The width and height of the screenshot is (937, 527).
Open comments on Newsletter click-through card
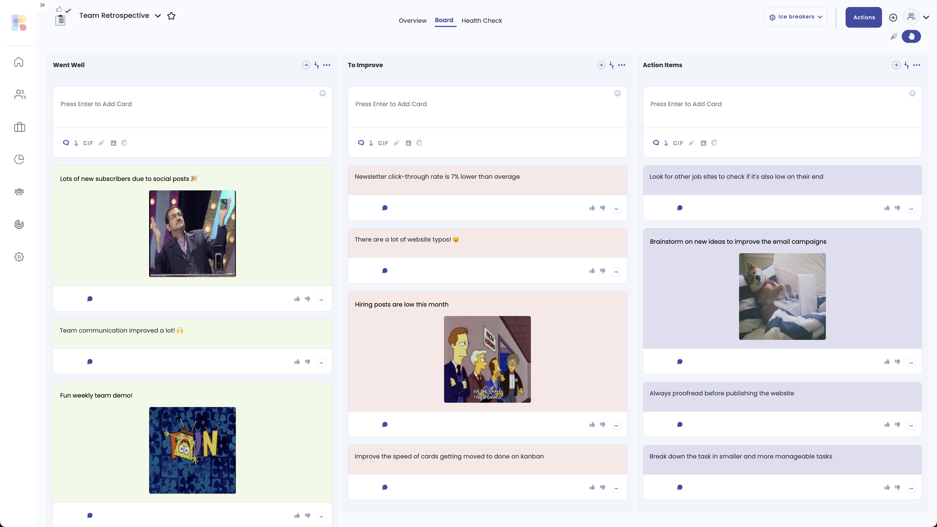pos(385,208)
